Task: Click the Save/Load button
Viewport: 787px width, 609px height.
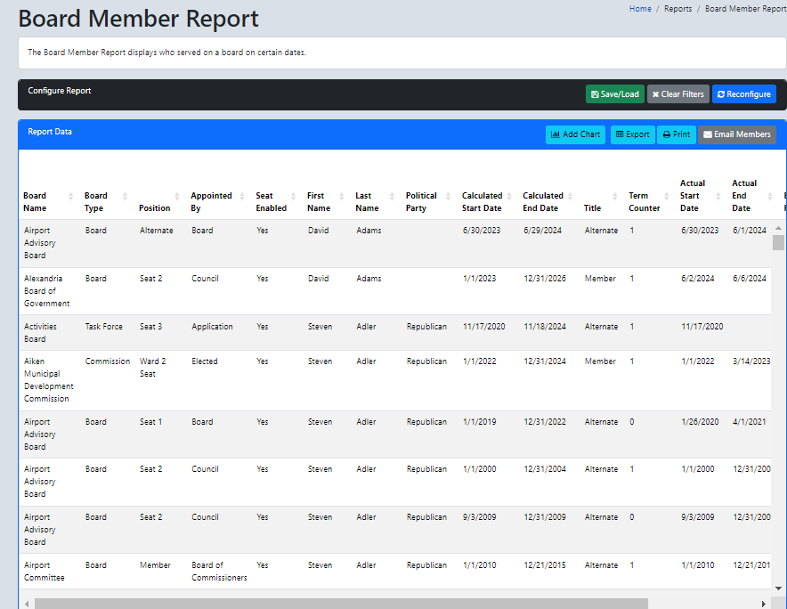Action: [x=615, y=93]
